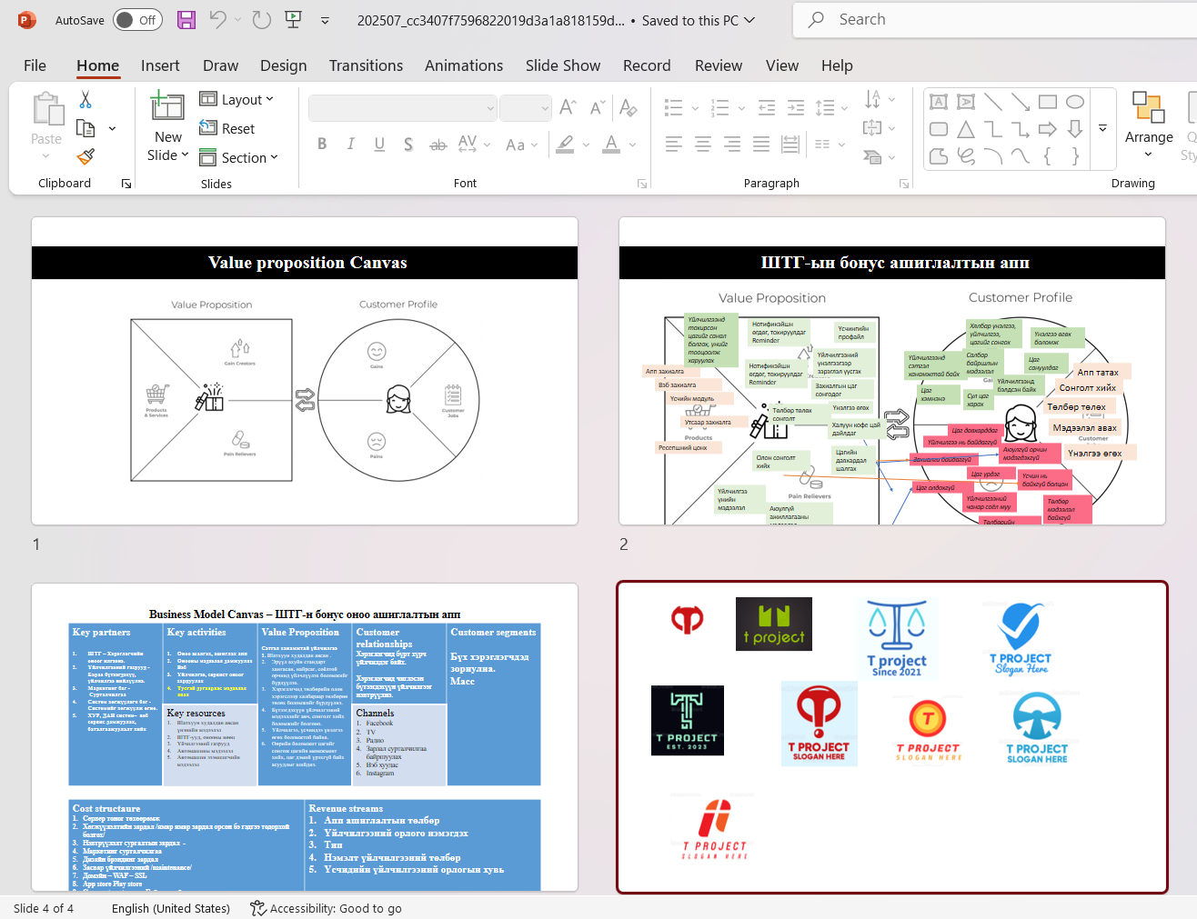Expand the font name combo box
The height and width of the screenshot is (919, 1197).
[x=490, y=108]
